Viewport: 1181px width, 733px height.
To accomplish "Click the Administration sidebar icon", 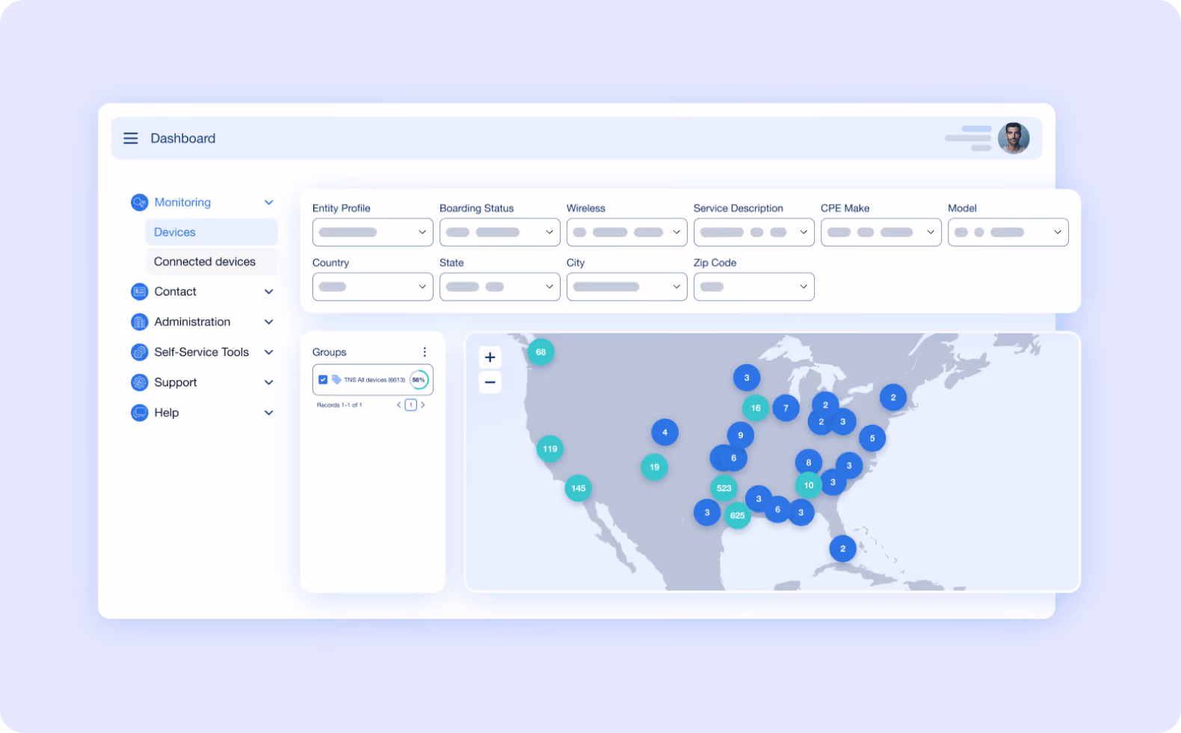I will tap(140, 322).
